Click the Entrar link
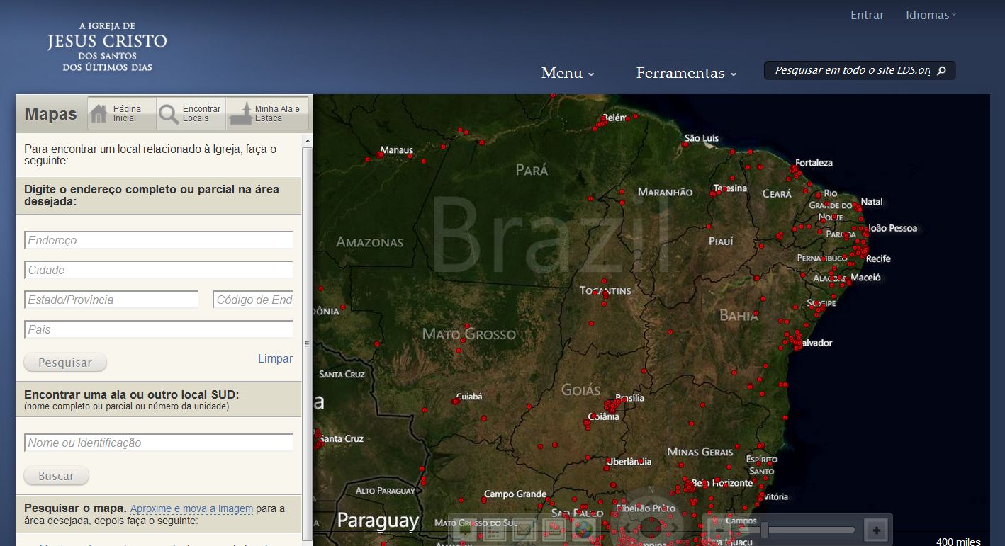Viewport: 1005px width, 546px height. pyautogui.click(x=866, y=14)
